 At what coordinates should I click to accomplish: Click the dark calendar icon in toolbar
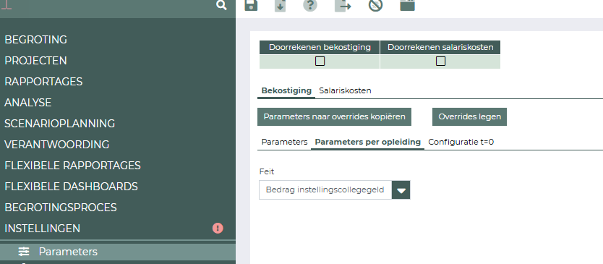click(x=407, y=5)
